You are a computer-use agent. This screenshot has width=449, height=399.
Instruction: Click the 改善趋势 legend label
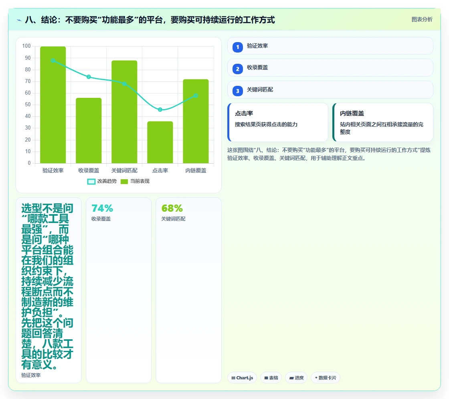tap(107, 181)
